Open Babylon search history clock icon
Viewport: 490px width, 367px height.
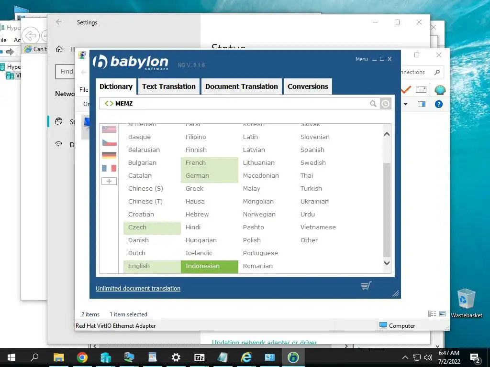386,104
